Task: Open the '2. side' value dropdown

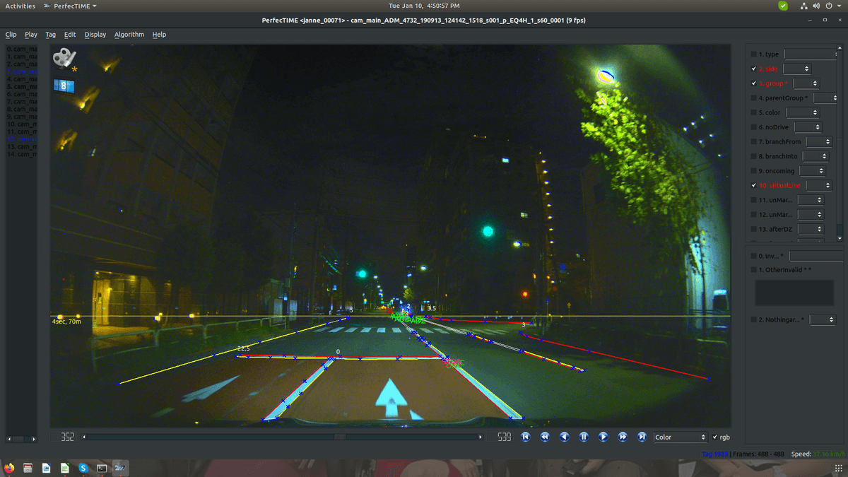Action: (x=797, y=69)
